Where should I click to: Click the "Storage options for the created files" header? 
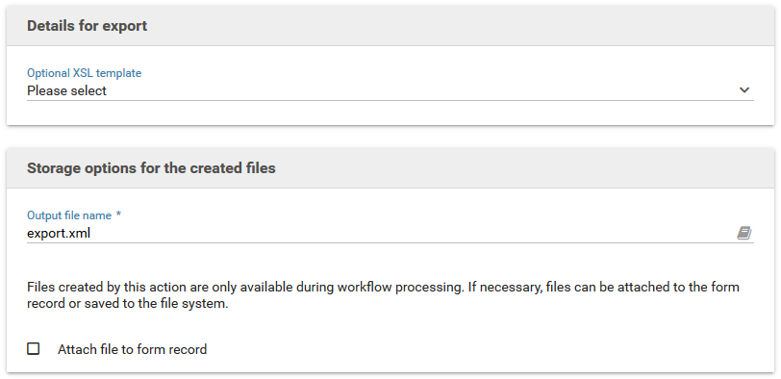151,168
